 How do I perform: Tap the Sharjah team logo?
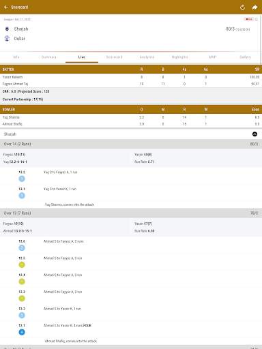click(x=7, y=29)
